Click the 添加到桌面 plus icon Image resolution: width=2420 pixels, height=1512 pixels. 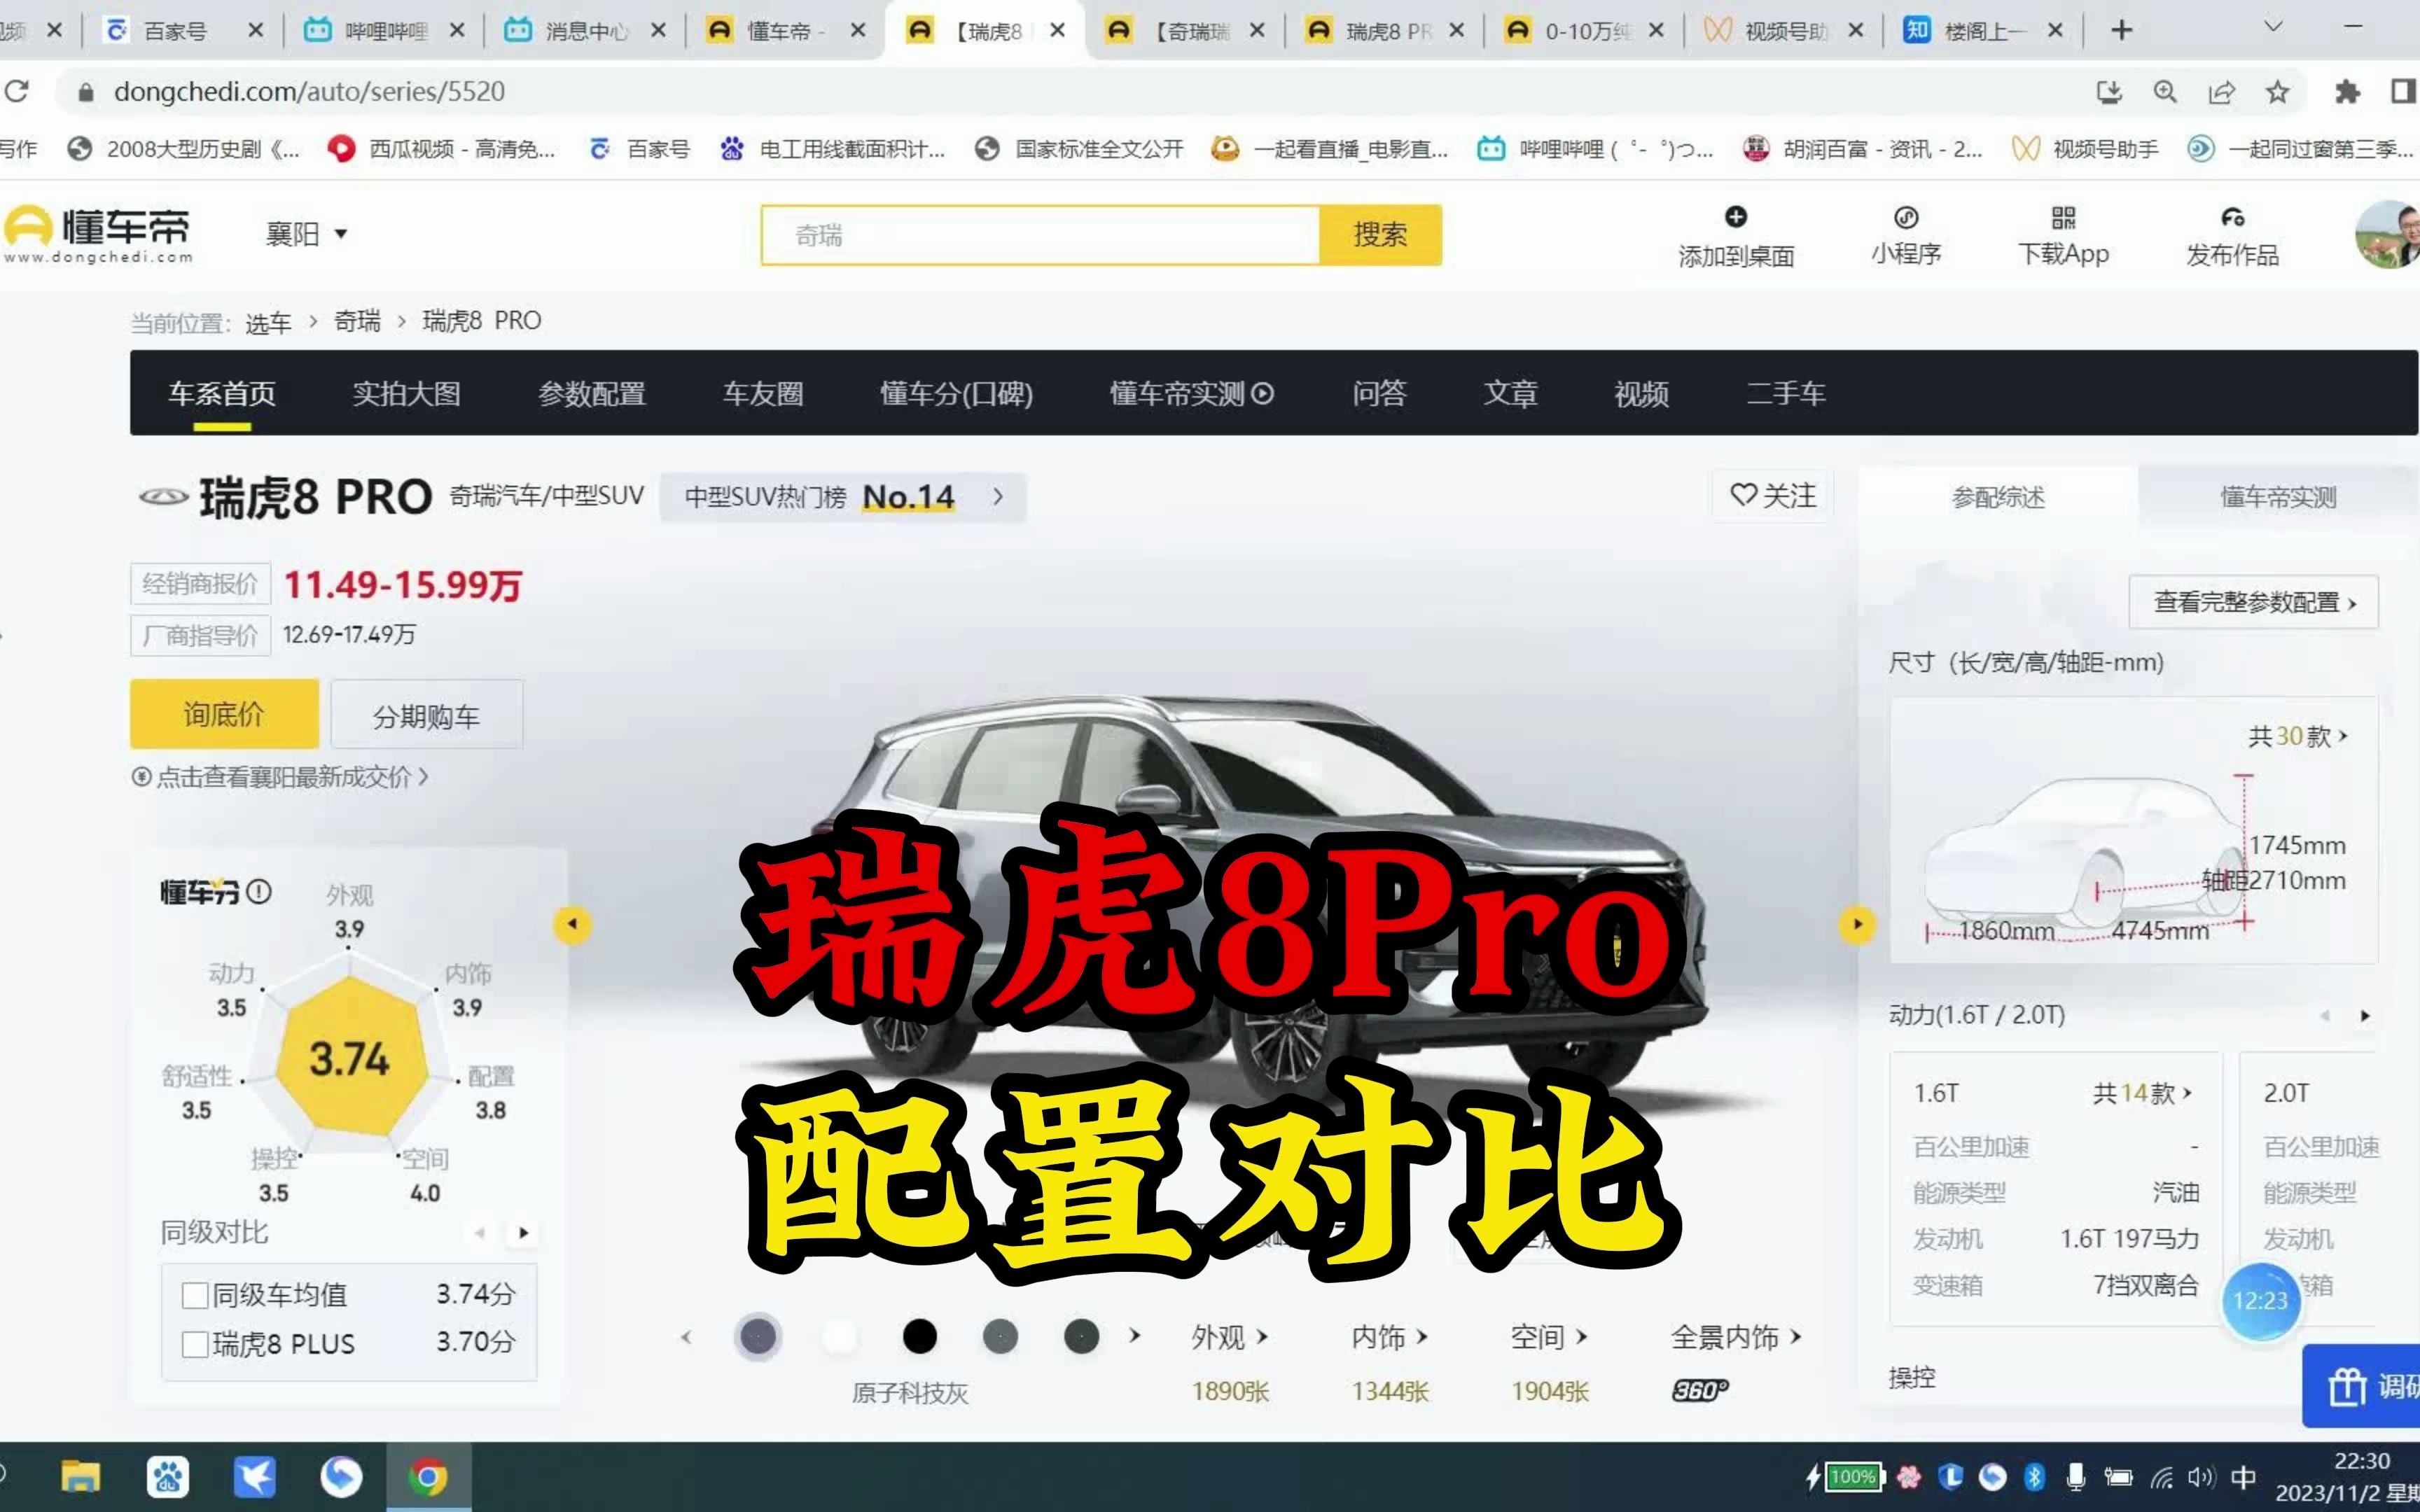[1735, 217]
